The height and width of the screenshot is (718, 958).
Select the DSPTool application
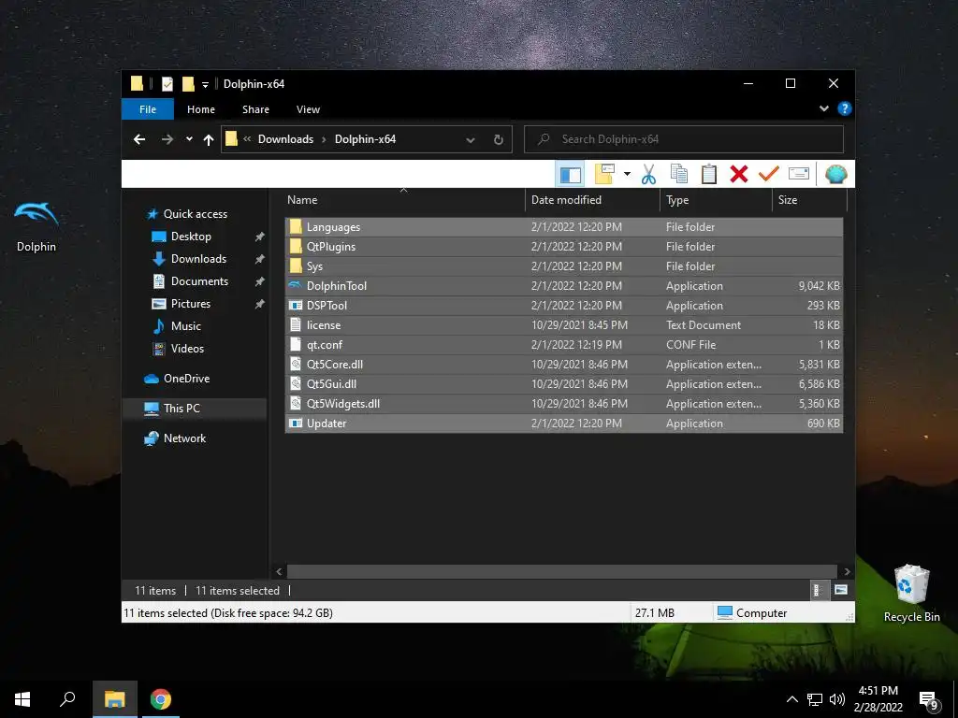(x=564, y=306)
